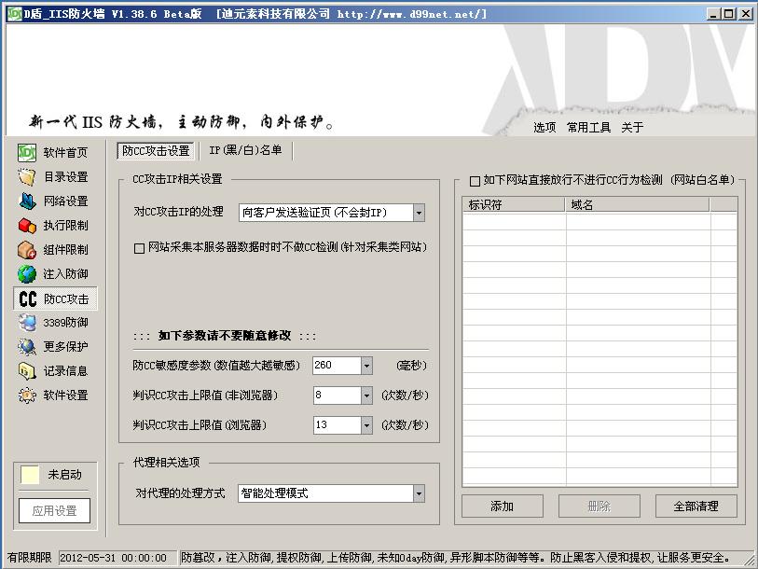Switch to the IP(黑/白)名单 tab
The width and height of the screenshot is (758, 569).
245,150
